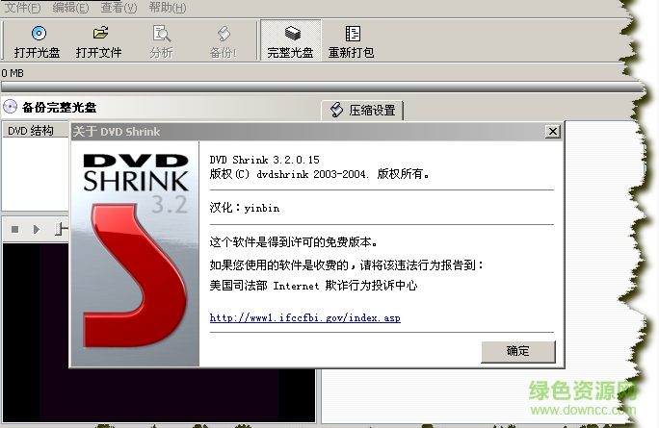This screenshot has width=659, height=428.
Task: Select the 重新打包 (Re-author) mode icon
Action: click(352, 41)
